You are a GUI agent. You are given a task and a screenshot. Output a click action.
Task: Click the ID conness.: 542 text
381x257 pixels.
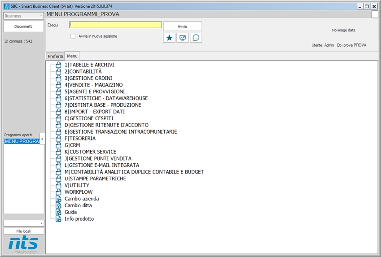click(18, 41)
